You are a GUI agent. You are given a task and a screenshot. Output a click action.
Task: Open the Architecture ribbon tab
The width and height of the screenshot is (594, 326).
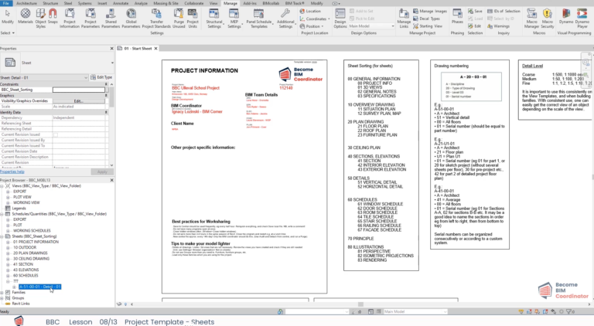click(27, 3)
